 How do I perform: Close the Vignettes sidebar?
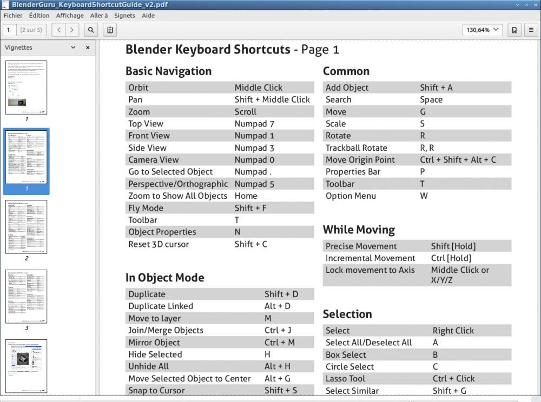click(x=88, y=48)
